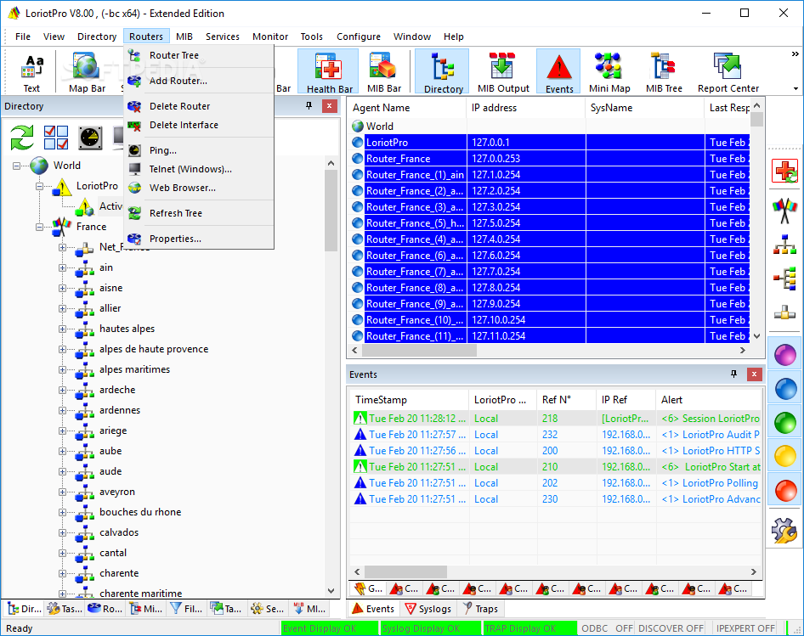The height and width of the screenshot is (636, 804).
Task: Expand the allier tree node
Action: [x=62, y=308]
